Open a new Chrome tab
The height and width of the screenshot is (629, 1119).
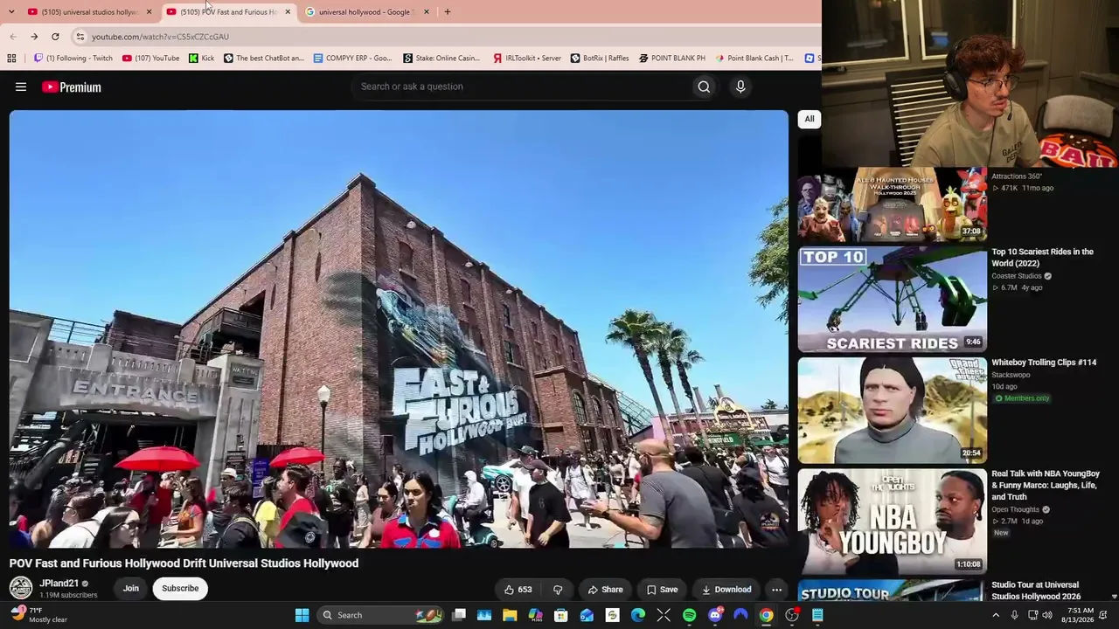[447, 12]
